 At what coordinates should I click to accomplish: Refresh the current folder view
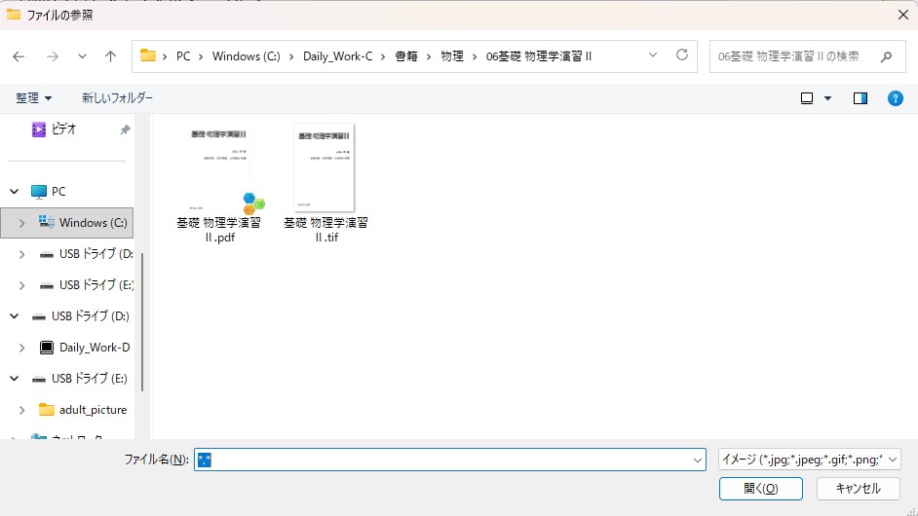pos(682,55)
